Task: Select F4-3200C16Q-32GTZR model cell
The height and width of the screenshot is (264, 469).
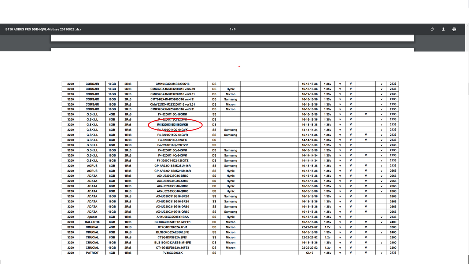Action: click(x=173, y=145)
